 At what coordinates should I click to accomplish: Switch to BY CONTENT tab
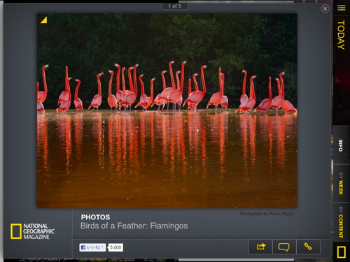pyautogui.click(x=341, y=222)
